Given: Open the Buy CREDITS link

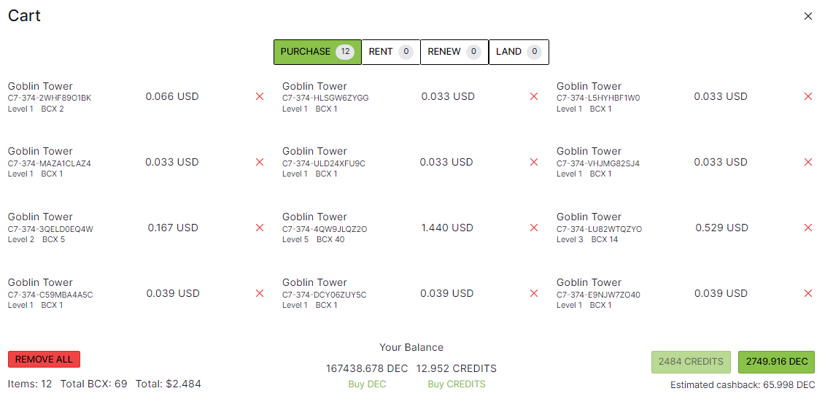Looking at the screenshot, I should [x=456, y=384].
